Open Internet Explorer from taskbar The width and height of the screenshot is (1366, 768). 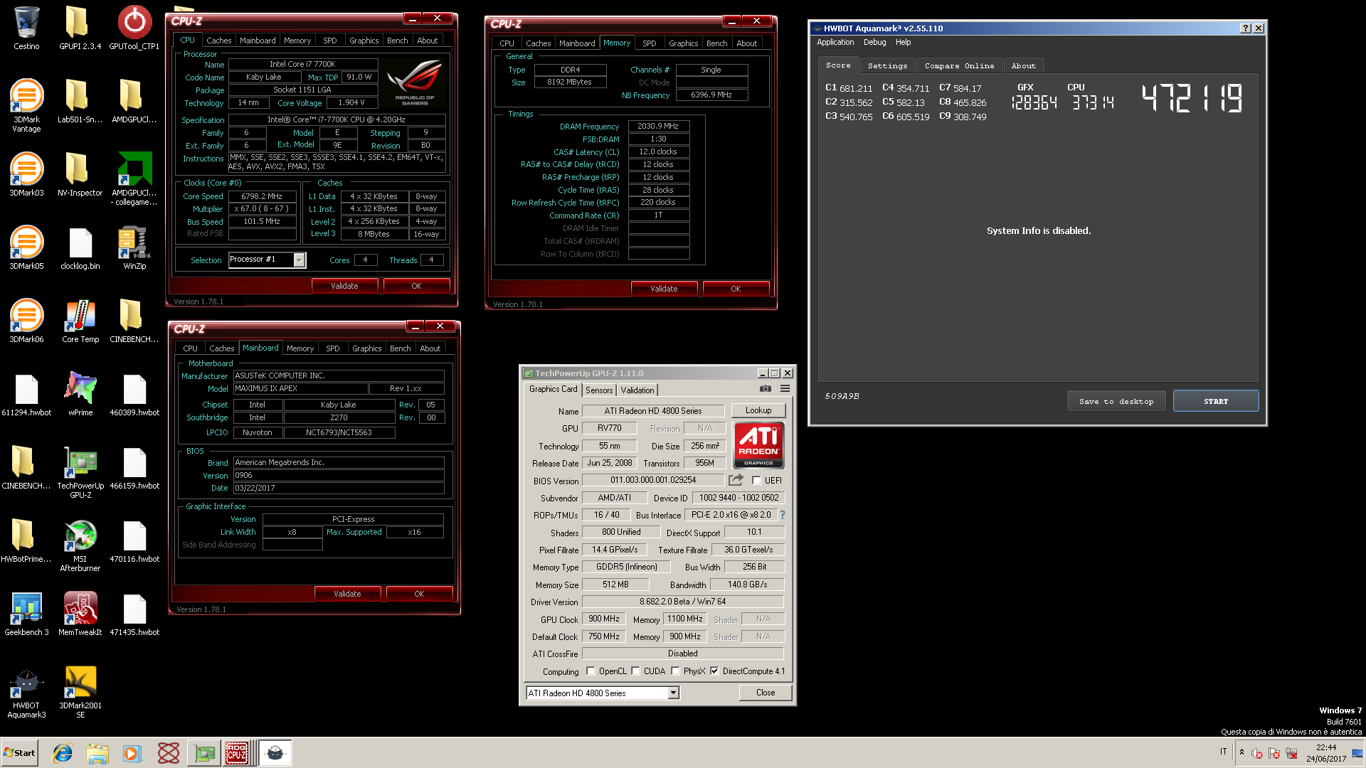point(63,753)
